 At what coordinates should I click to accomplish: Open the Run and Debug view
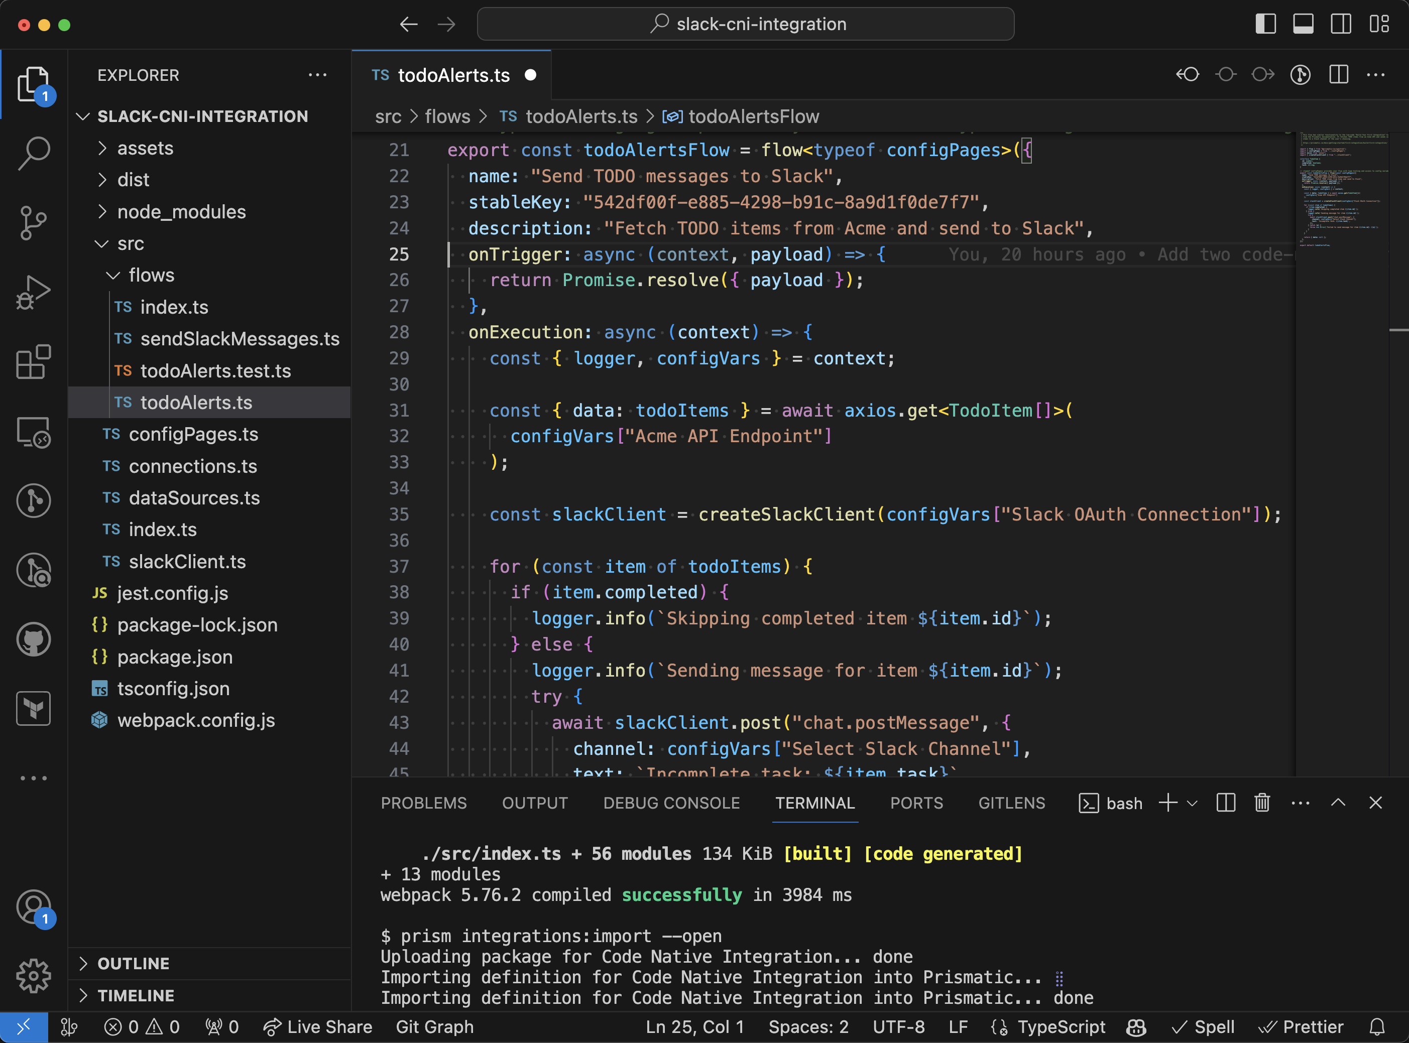tap(34, 292)
